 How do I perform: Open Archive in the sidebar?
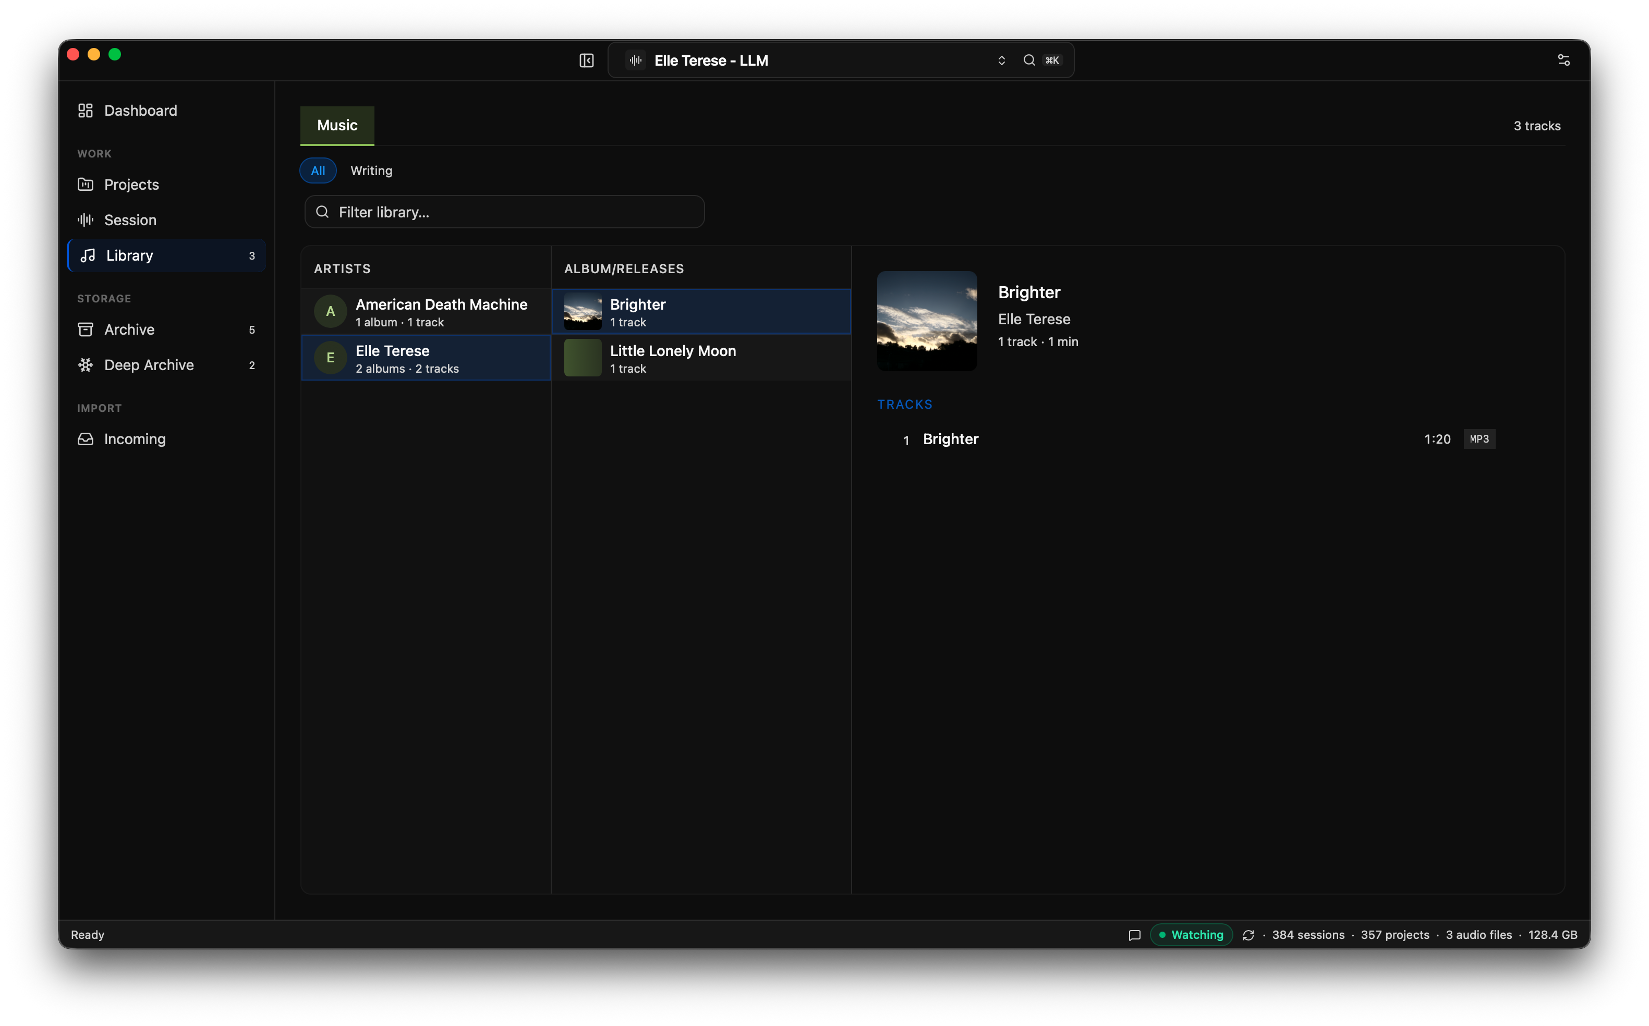coord(166,330)
